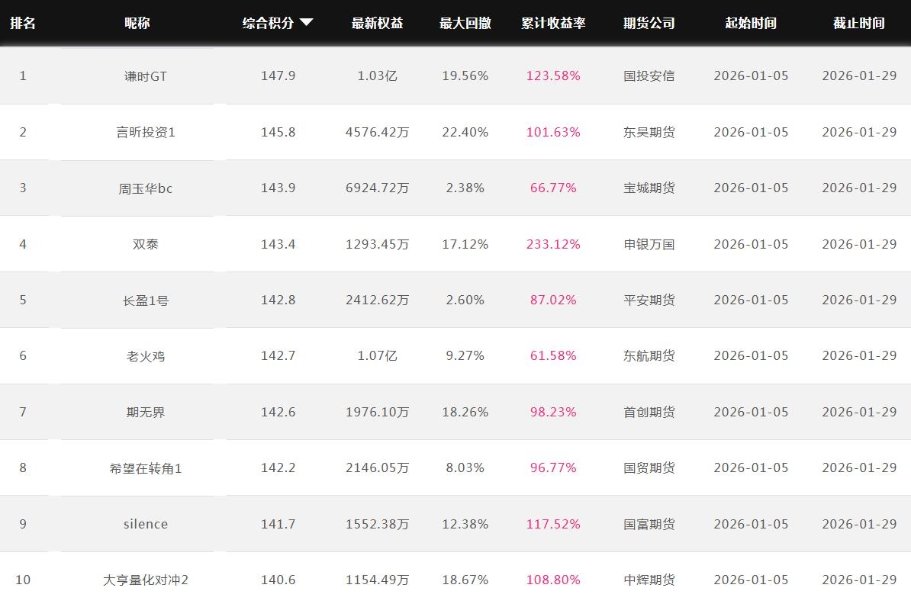Click the 综合积分 sort arrow icon

pos(307,23)
